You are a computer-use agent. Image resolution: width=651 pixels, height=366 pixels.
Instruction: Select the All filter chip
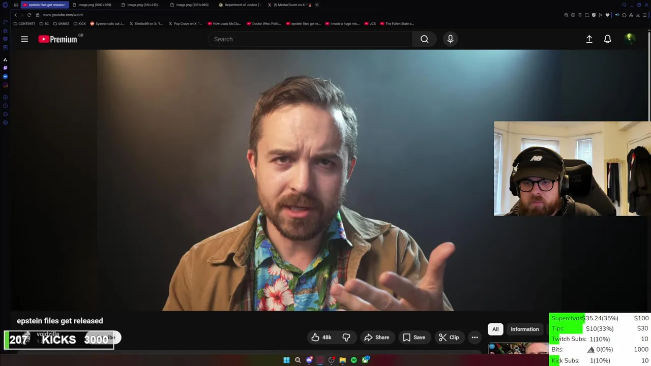point(495,329)
